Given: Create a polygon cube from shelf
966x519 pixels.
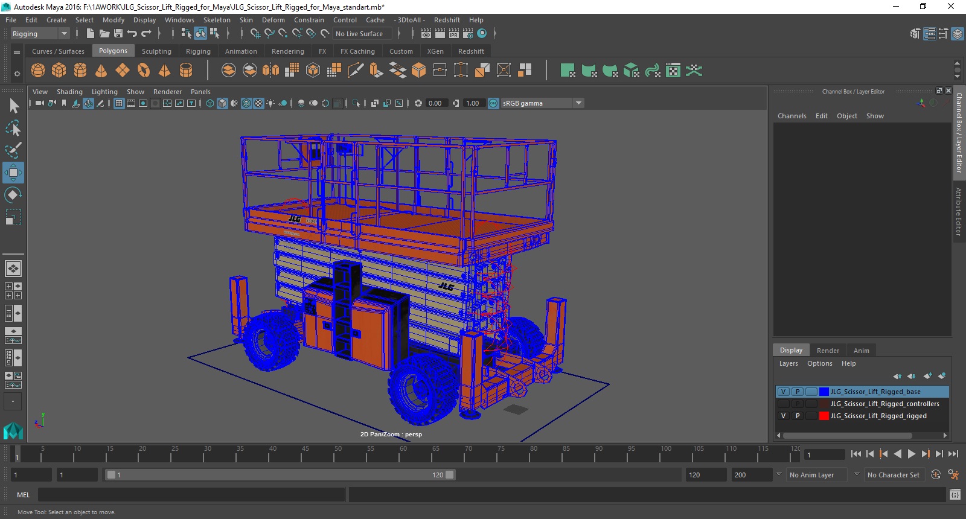Looking at the screenshot, I should point(59,71).
